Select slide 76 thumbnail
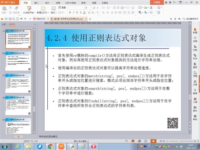This screenshot has width=200, height=150. [x=18, y=61]
